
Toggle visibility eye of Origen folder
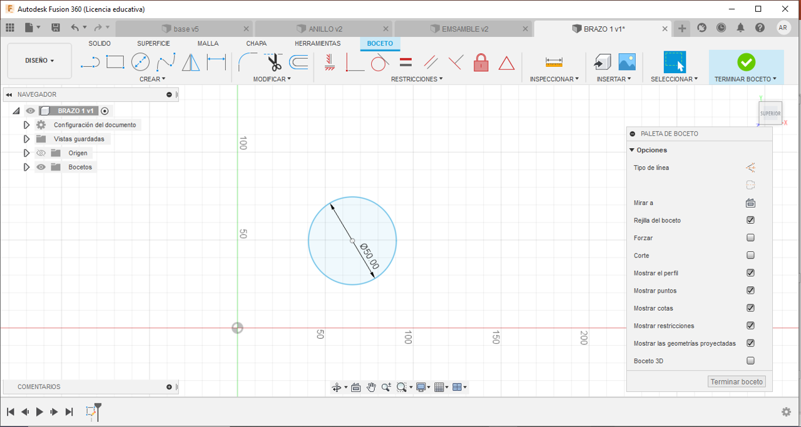click(41, 153)
